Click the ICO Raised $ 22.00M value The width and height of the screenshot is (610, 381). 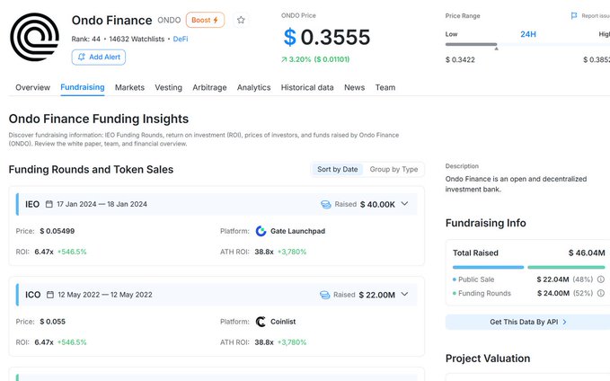(377, 295)
